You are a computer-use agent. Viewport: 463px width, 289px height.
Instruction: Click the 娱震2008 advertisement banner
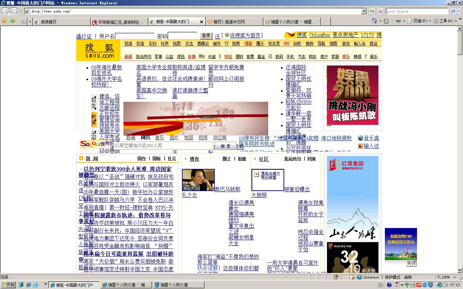(352, 95)
